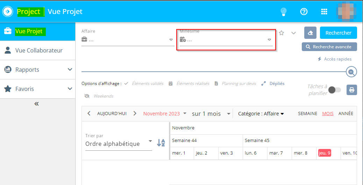The height and width of the screenshot is (185, 363).
Task: Open Accès rapides link
Action: (334, 59)
